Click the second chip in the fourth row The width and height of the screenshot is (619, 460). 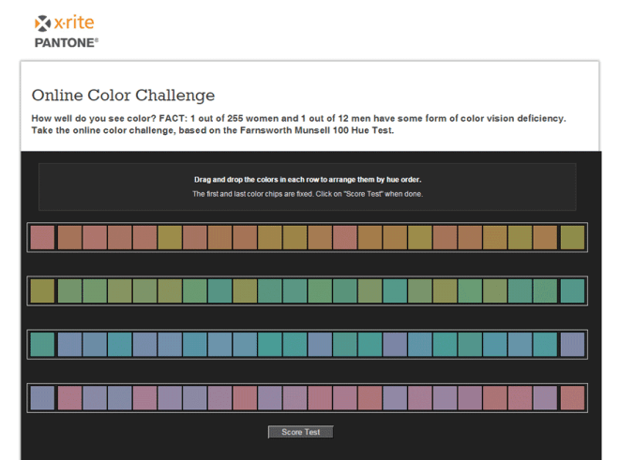point(70,398)
